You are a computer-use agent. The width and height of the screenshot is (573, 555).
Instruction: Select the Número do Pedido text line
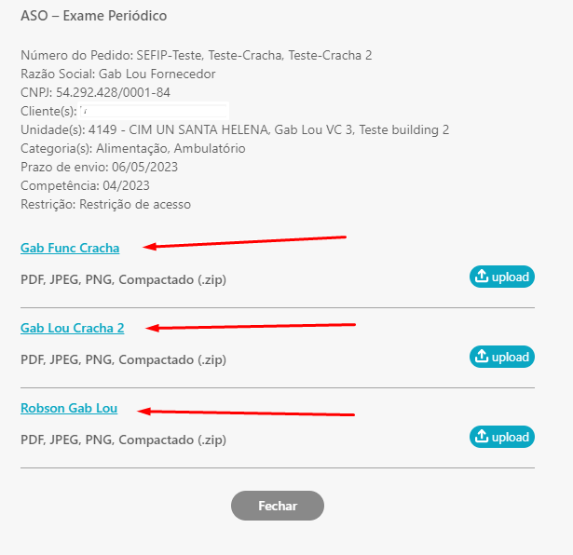[197, 55]
